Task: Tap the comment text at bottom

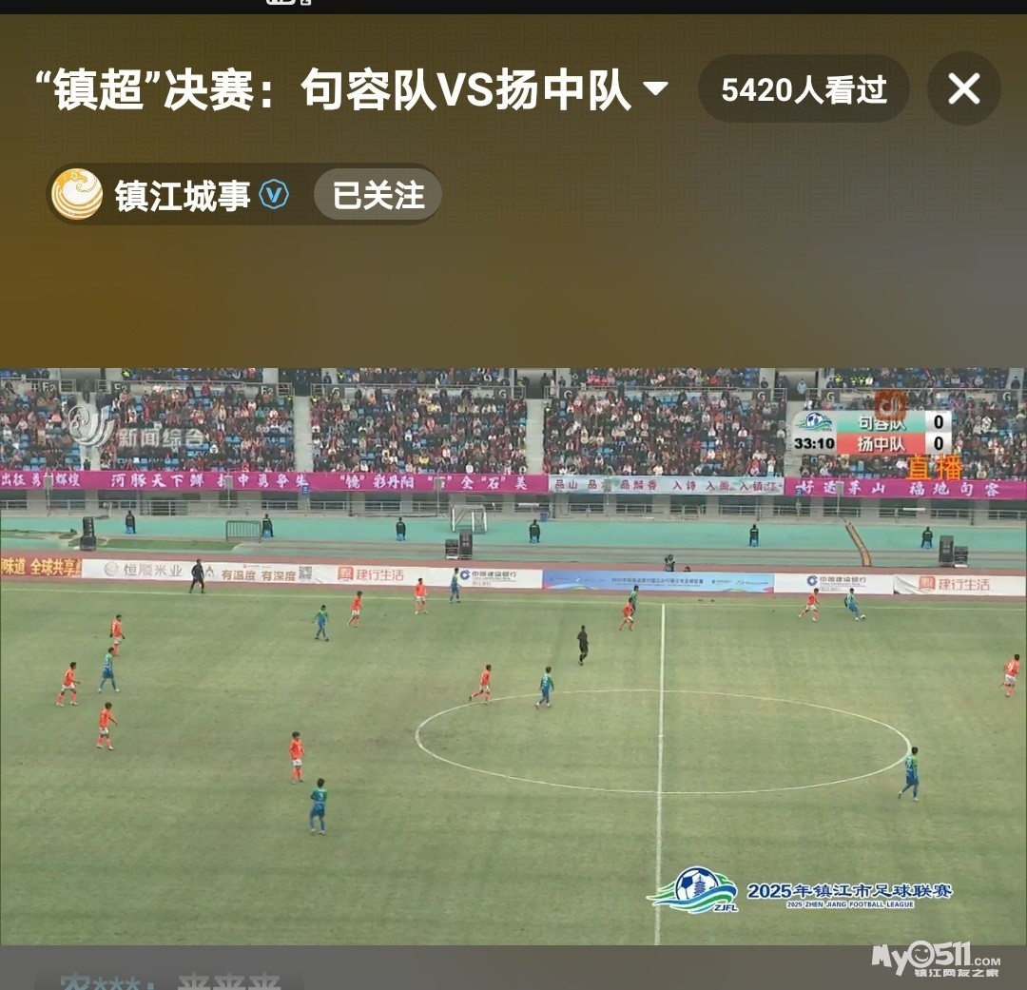Action: point(170,980)
